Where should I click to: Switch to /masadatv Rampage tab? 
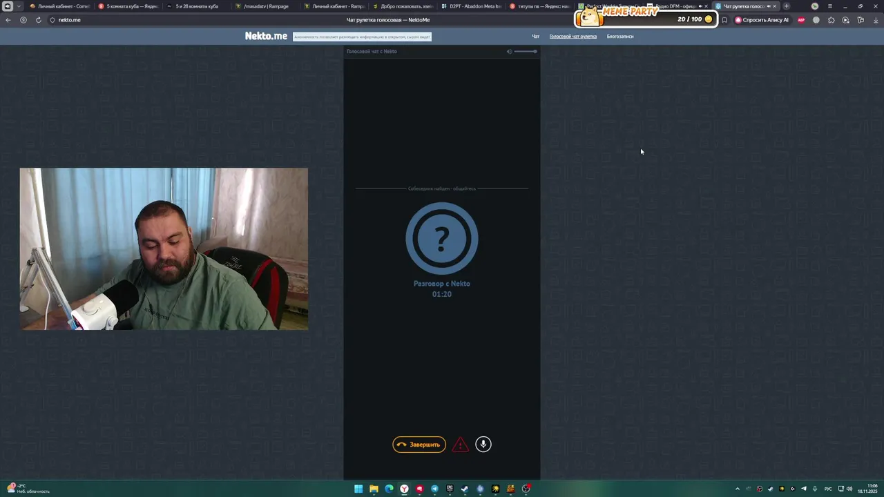266,6
